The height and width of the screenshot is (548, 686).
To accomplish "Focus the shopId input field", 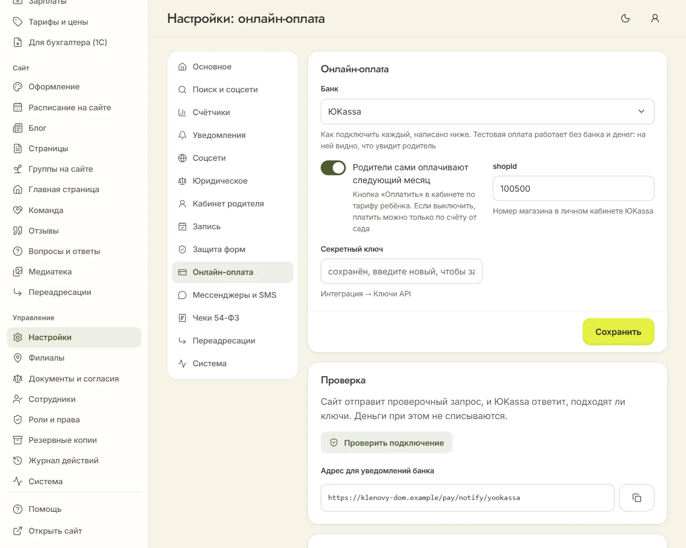I will (x=573, y=188).
